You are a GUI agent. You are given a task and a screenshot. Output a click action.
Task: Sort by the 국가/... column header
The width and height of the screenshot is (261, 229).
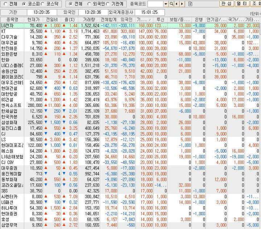(x=236, y=20)
